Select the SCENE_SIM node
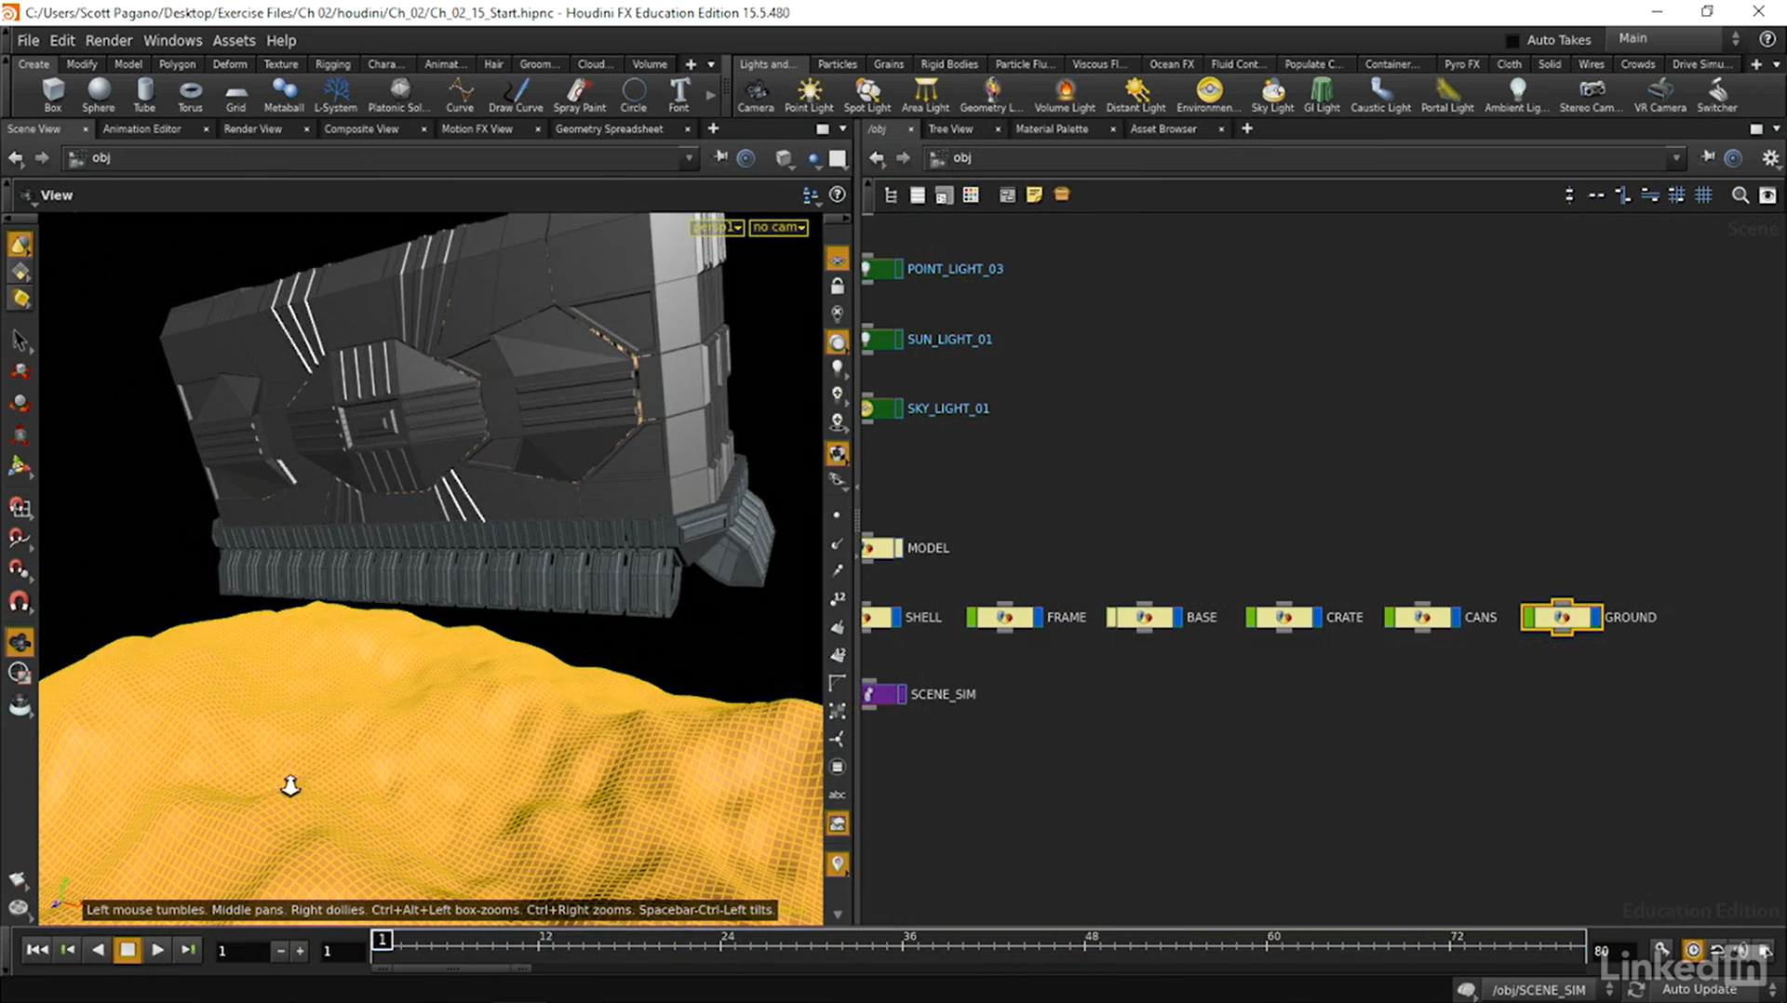Screen dimensions: 1787x1003 pyautogui.click(x=883, y=694)
